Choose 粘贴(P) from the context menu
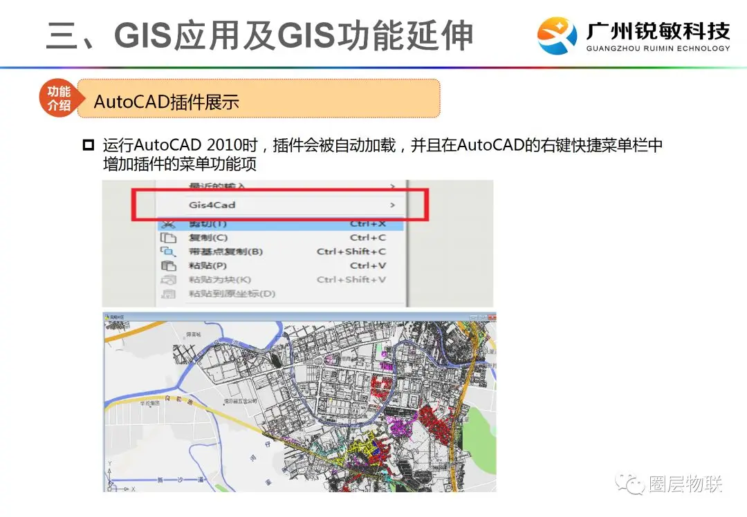Viewport: 747px width, 517px height. click(x=281, y=265)
